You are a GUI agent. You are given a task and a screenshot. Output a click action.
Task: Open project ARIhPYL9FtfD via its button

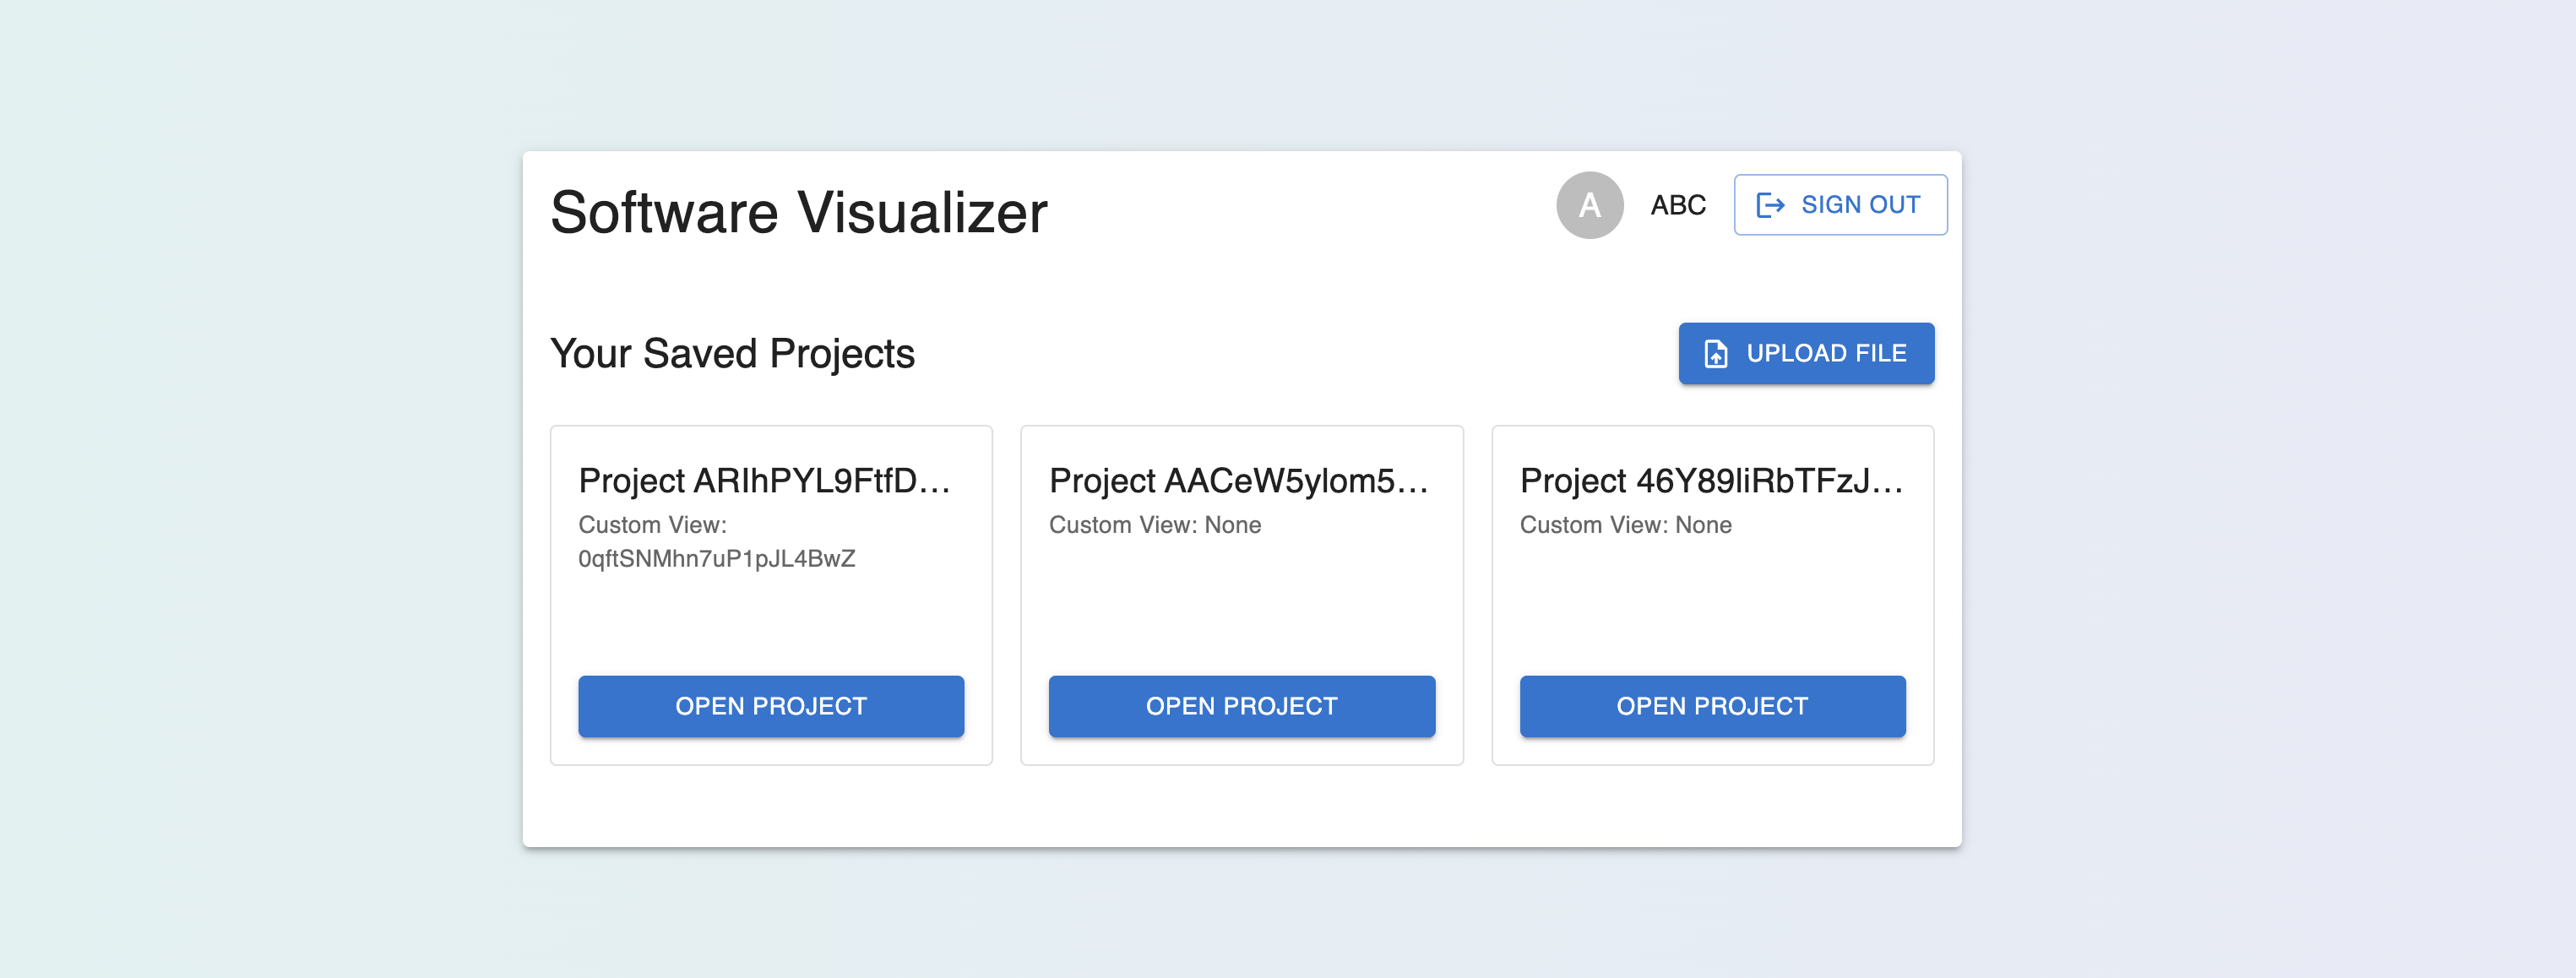770,706
